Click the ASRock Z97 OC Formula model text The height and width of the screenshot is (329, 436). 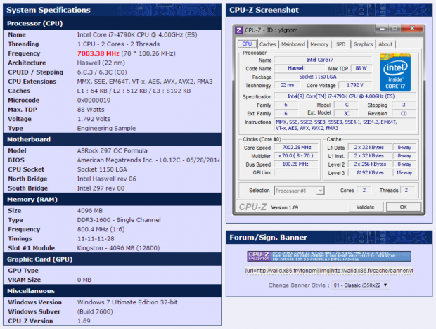tap(112, 150)
